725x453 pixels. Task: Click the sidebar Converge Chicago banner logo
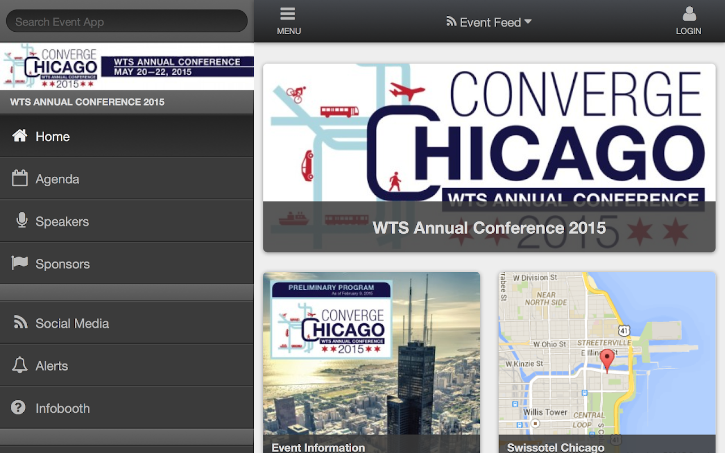127,66
